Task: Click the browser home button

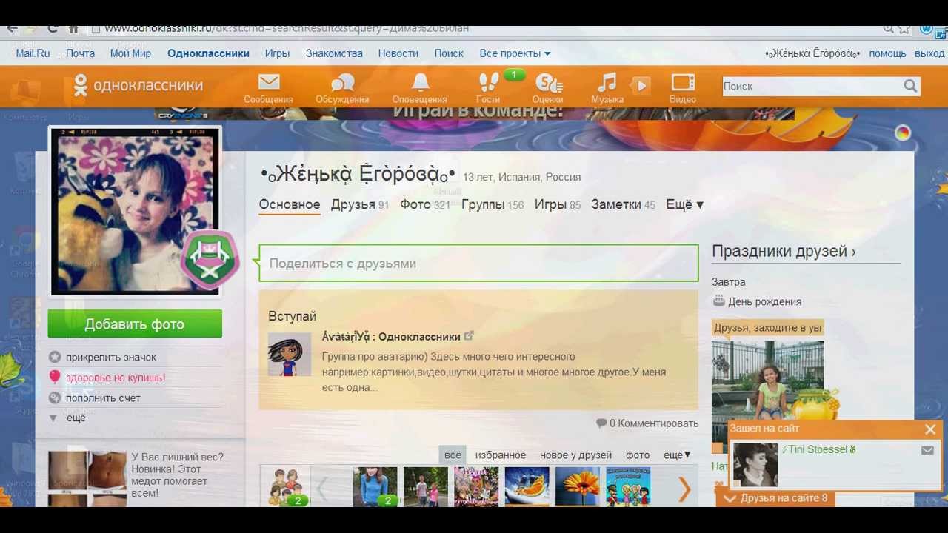Action: click(73, 29)
